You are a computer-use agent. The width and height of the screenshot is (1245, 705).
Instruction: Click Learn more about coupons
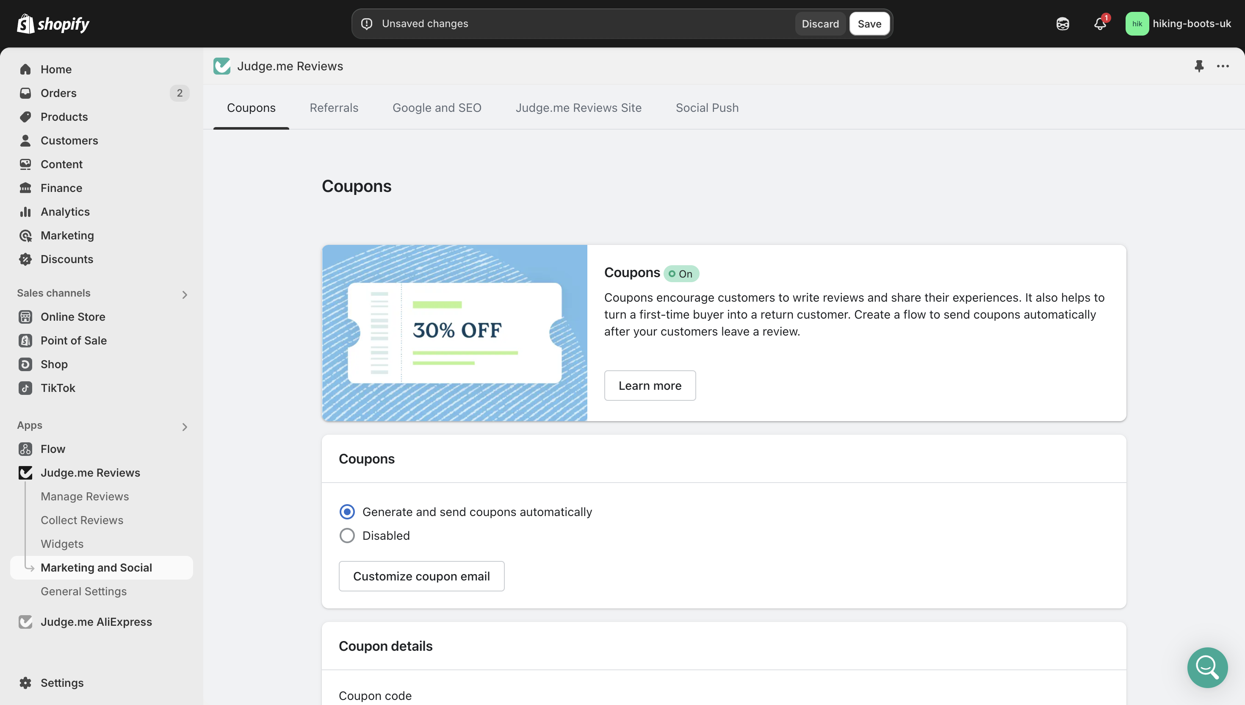click(650, 386)
